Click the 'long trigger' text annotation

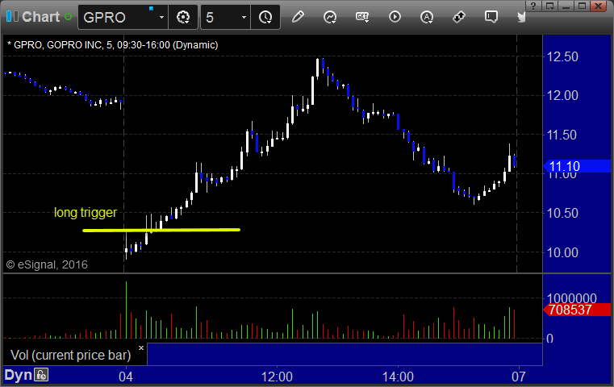click(86, 213)
